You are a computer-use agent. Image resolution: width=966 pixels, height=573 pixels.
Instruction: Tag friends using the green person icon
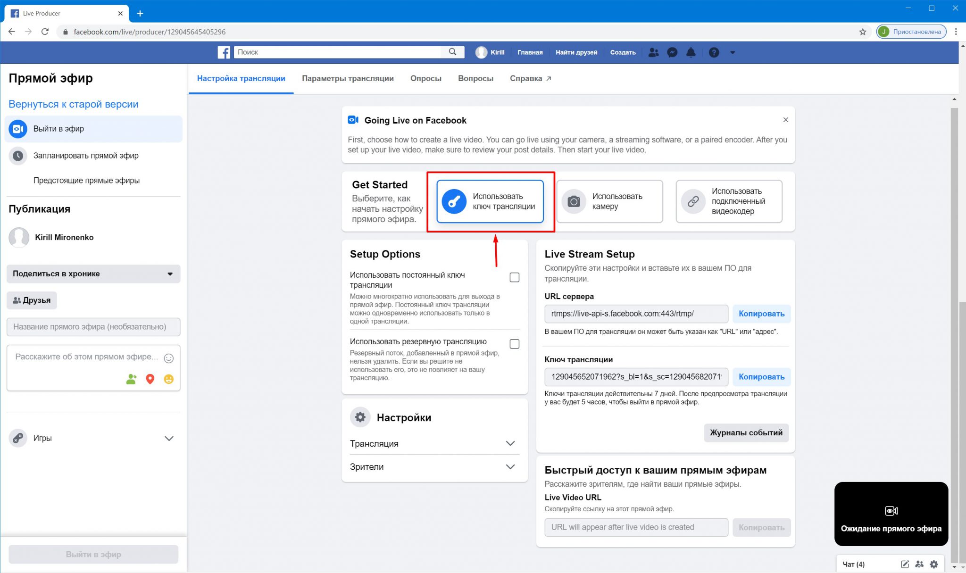click(130, 379)
